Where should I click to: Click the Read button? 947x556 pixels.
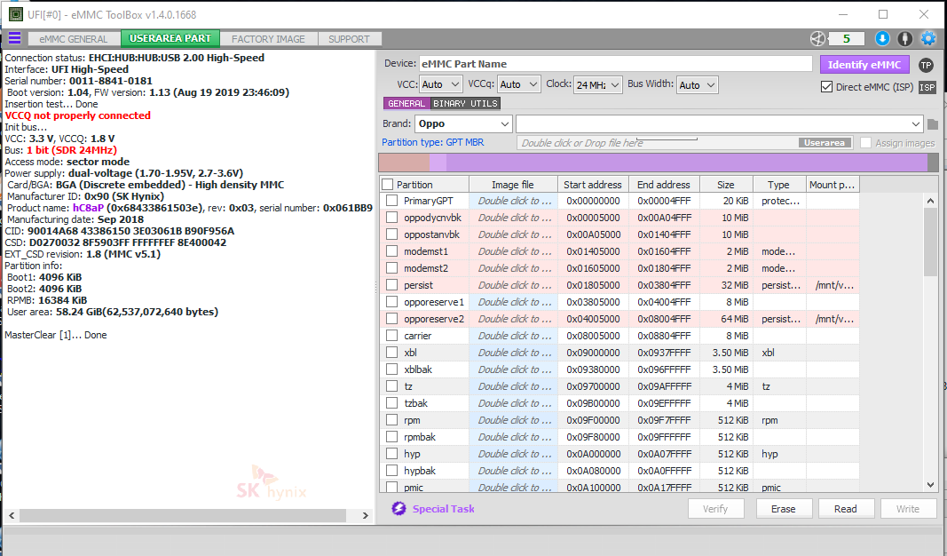846,509
